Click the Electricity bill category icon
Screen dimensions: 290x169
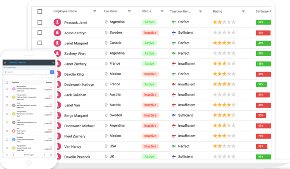[x=14, y=131]
